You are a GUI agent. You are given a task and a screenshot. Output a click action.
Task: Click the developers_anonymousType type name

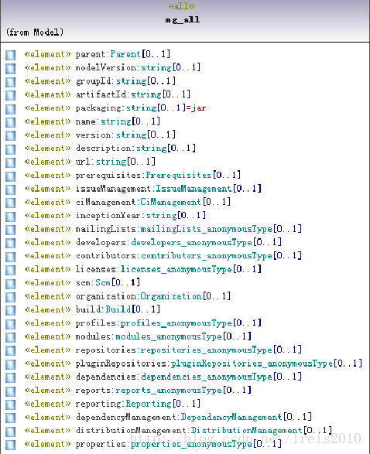click(191, 243)
